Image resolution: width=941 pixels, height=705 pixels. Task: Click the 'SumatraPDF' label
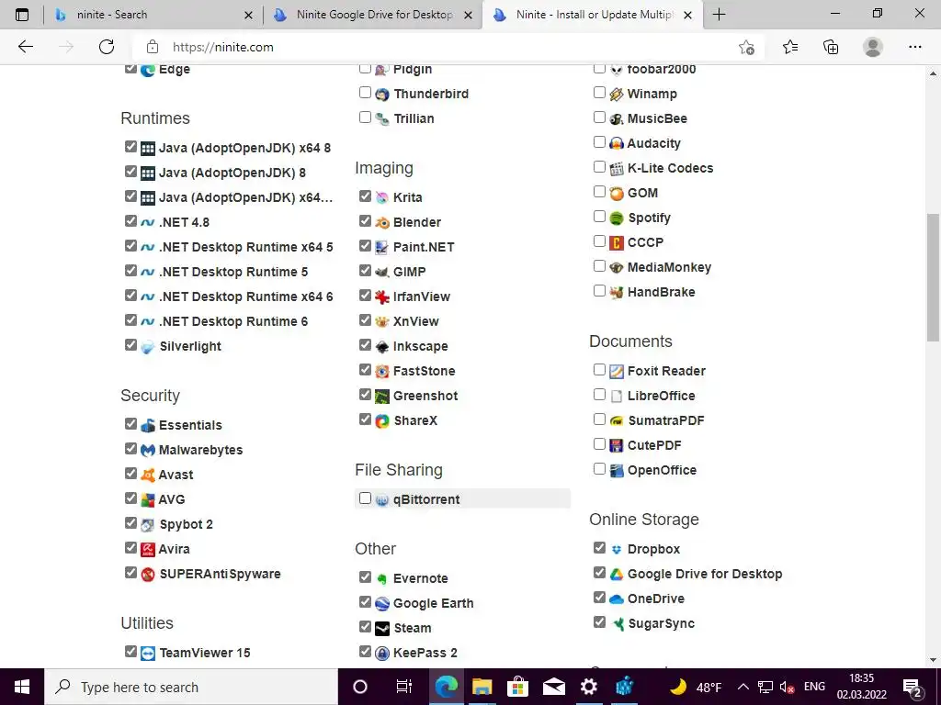coord(665,420)
